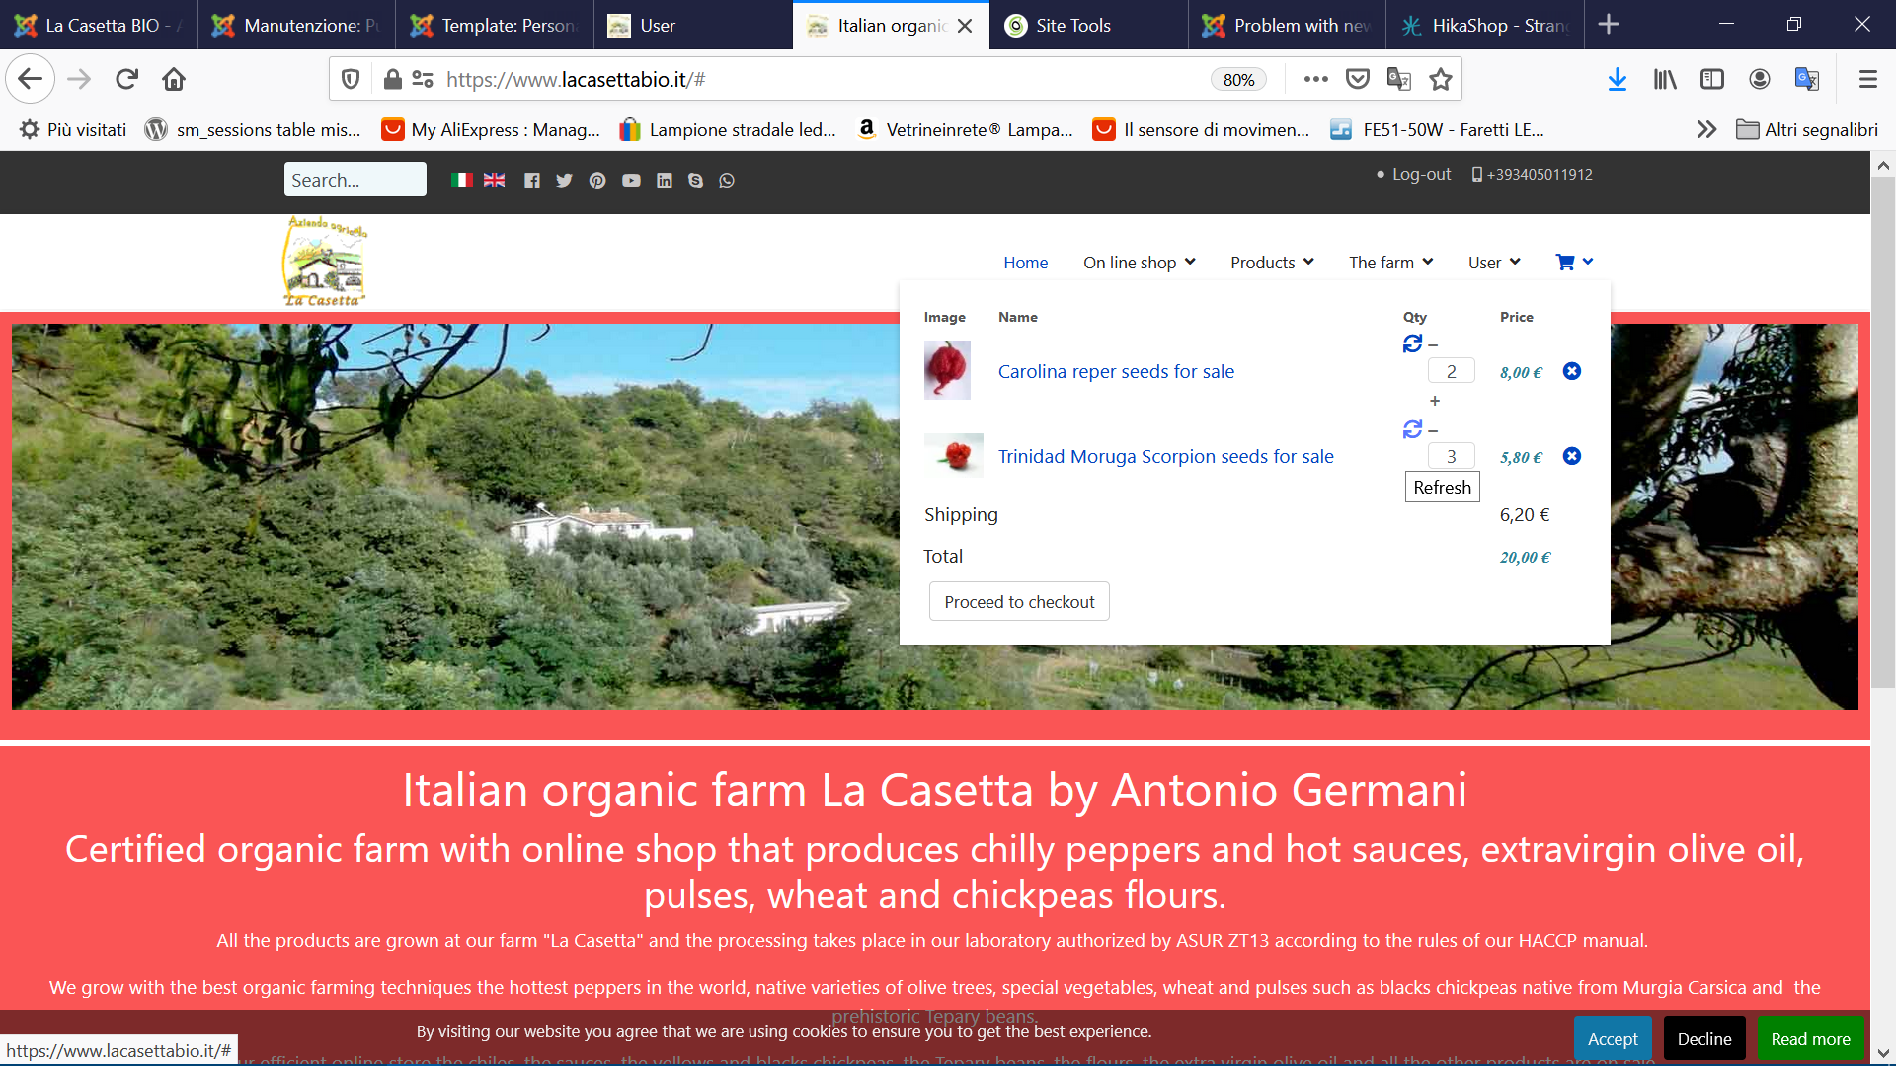Bookmark this page with star icon
The image size is (1896, 1066).
tap(1441, 79)
